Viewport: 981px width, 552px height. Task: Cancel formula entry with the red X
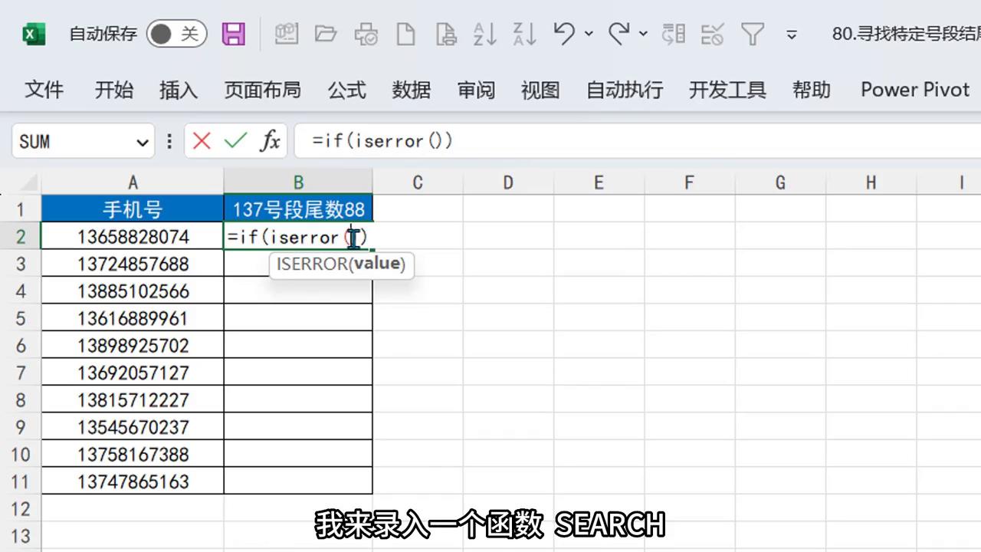pyautogui.click(x=201, y=141)
